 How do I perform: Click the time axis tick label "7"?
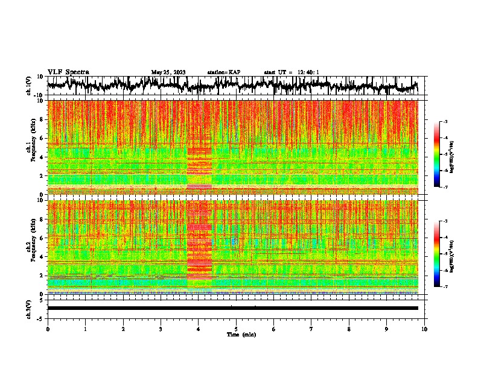(x=311, y=329)
